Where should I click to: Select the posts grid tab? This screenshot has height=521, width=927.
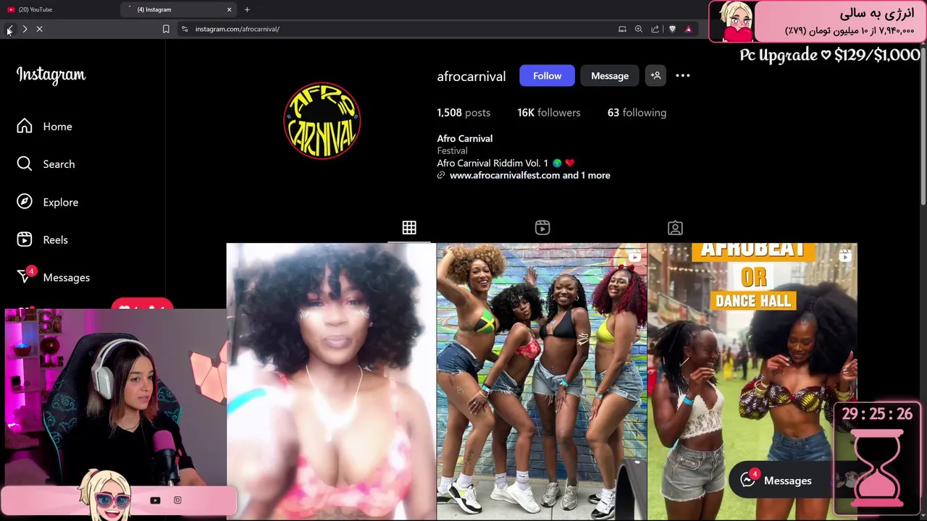pyautogui.click(x=409, y=228)
